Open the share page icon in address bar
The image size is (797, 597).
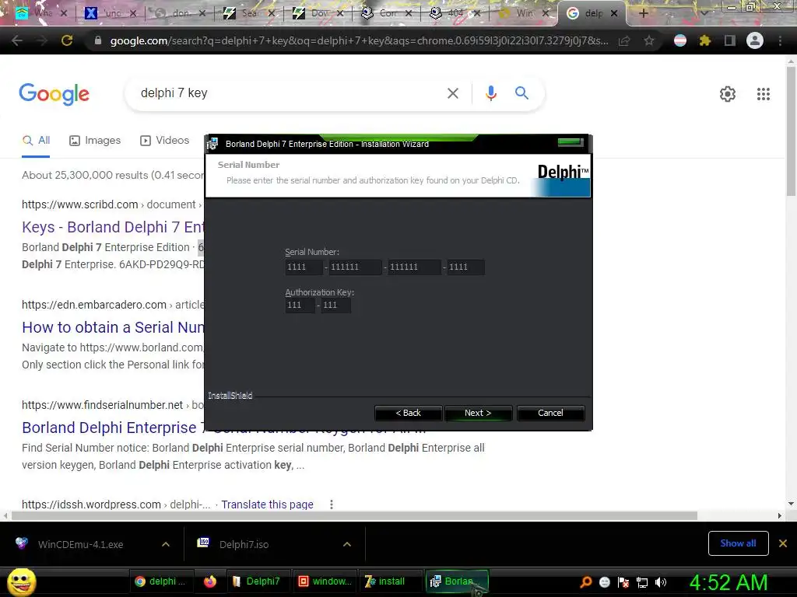[x=624, y=40]
